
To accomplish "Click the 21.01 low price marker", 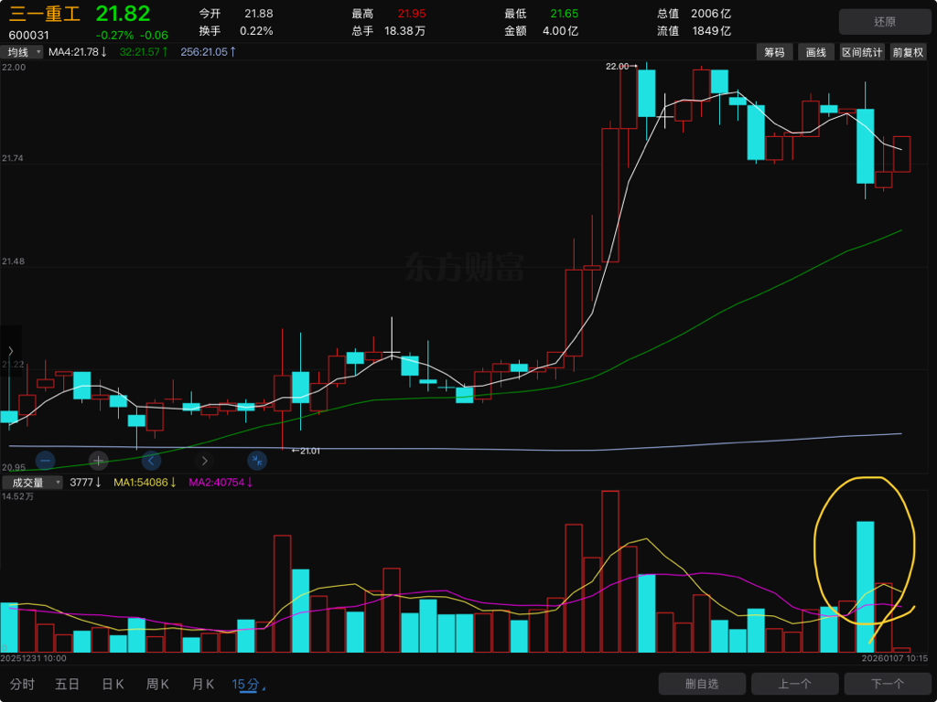I will pyautogui.click(x=306, y=451).
